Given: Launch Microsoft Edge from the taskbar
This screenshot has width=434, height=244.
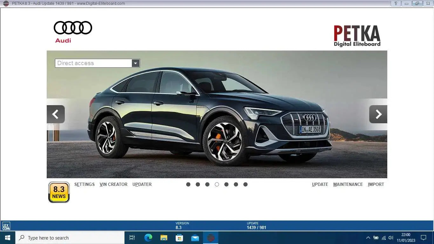Looking at the screenshot, I should pos(148,237).
